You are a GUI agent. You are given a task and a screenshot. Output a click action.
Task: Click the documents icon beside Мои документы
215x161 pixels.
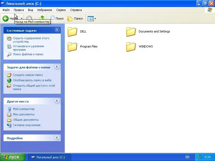point(9,115)
